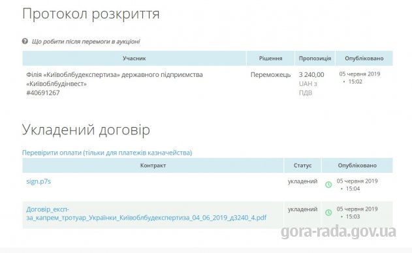
Task: Open the Договір_експ pdf contract link
Action: click(146, 213)
